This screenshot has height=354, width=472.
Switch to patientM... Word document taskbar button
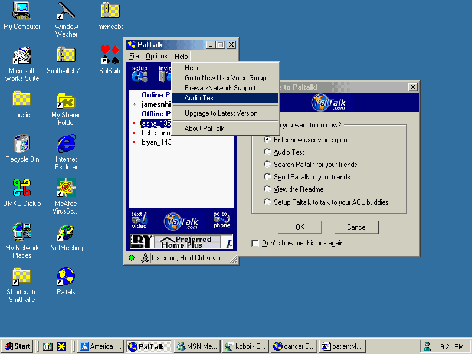click(x=342, y=346)
